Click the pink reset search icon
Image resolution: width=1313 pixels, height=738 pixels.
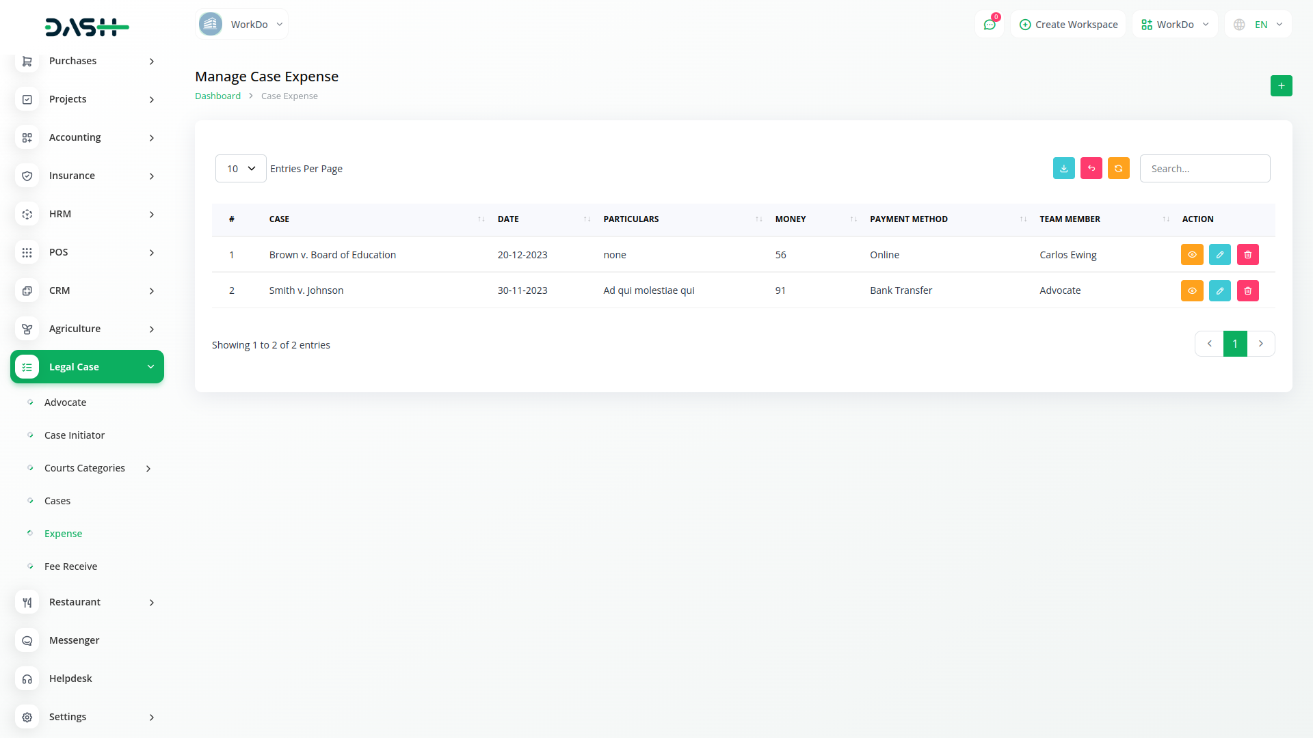tap(1091, 168)
